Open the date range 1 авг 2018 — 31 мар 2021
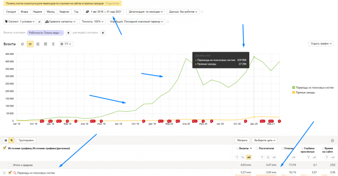This screenshot has width=338, height=176. click(103, 12)
